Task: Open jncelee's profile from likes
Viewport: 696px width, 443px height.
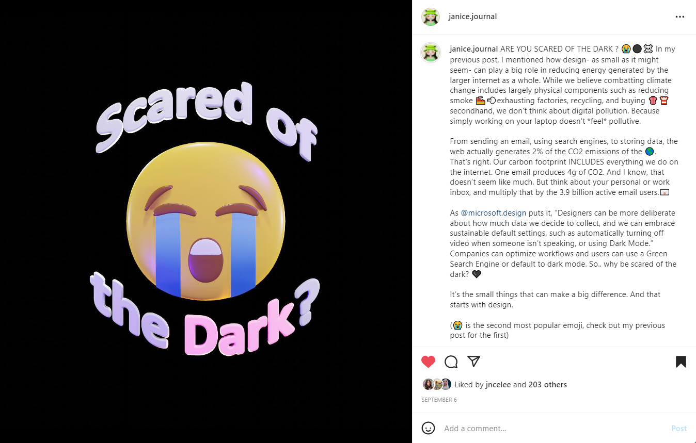Action: pos(498,385)
